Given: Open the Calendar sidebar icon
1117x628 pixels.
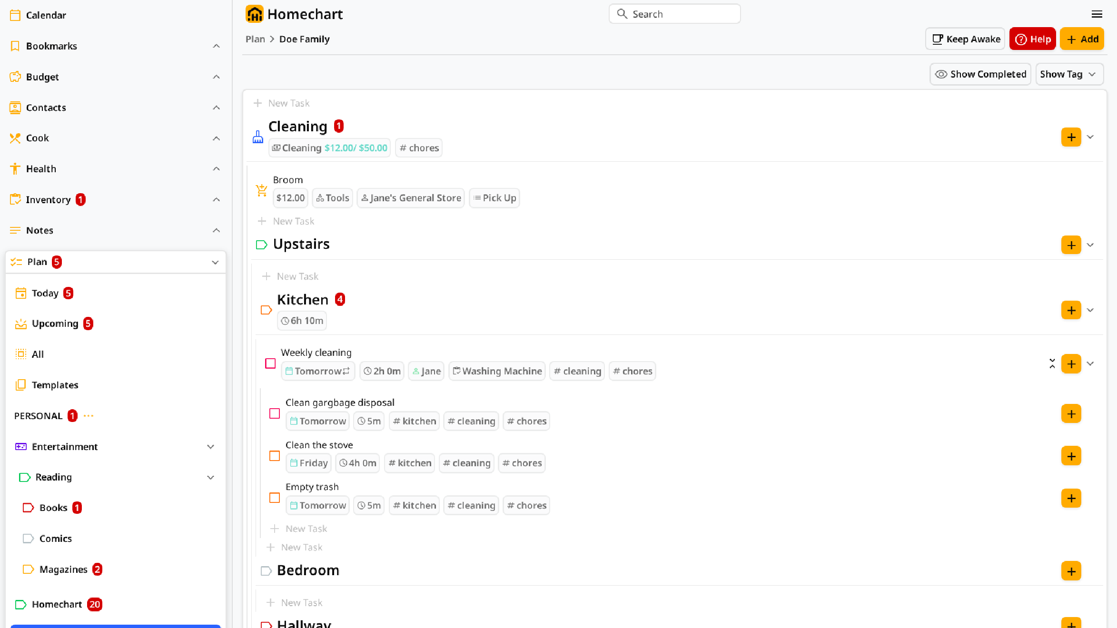Looking at the screenshot, I should pyautogui.click(x=15, y=15).
